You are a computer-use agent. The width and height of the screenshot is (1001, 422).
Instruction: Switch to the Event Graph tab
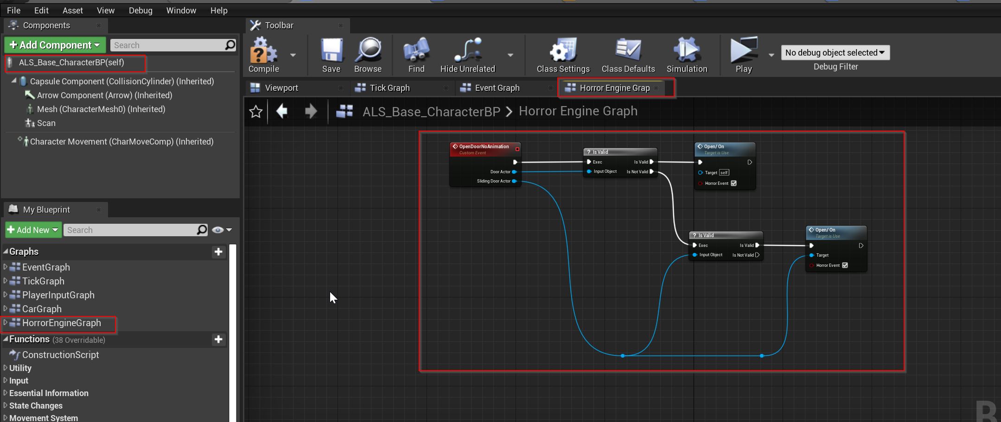pos(497,88)
